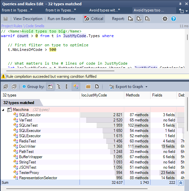Switch to the first 'from t in Types...' tab
The height and width of the screenshot is (191, 189).
click(17, 10)
